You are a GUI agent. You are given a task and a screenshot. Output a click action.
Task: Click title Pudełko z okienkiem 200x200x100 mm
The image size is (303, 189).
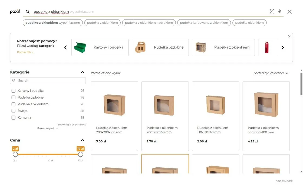point(111,130)
